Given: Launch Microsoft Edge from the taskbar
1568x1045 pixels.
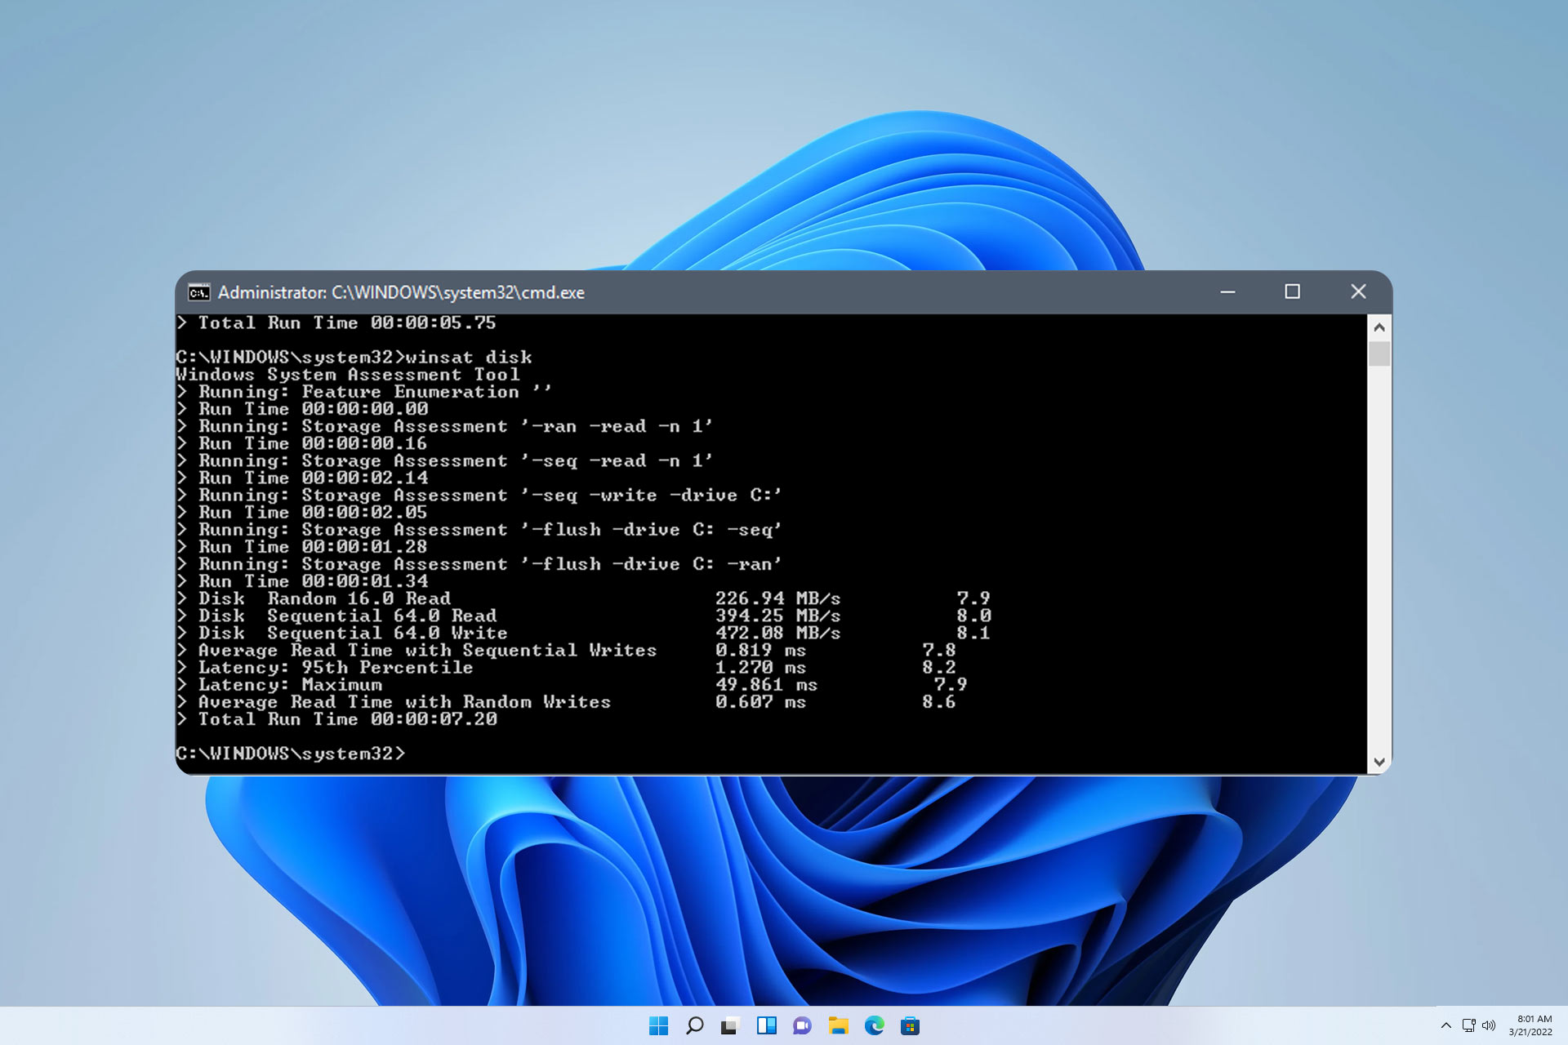Looking at the screenshot, I should [x=874, y=1025].
